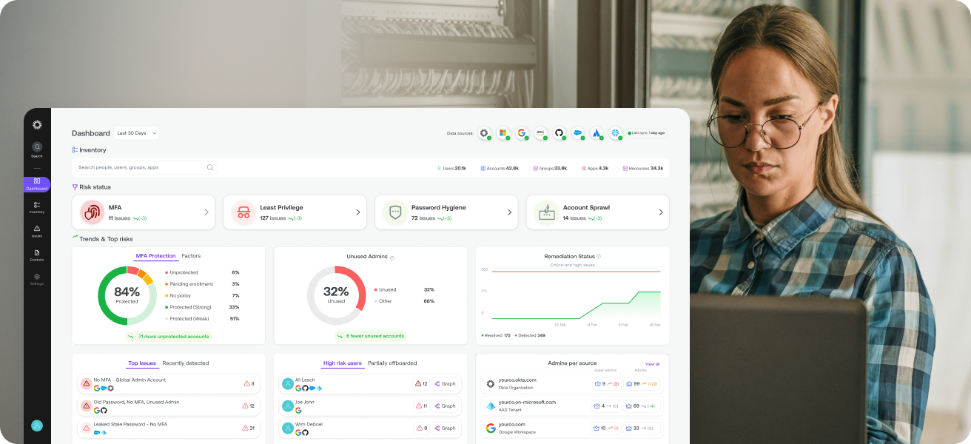Click the GitHub data source icon
971x444 pixels.
[x=559, y=133]
